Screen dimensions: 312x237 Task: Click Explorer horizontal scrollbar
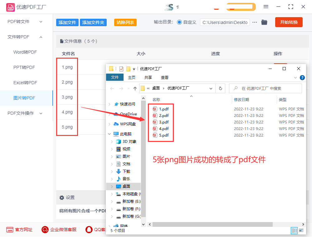[212, 224]
